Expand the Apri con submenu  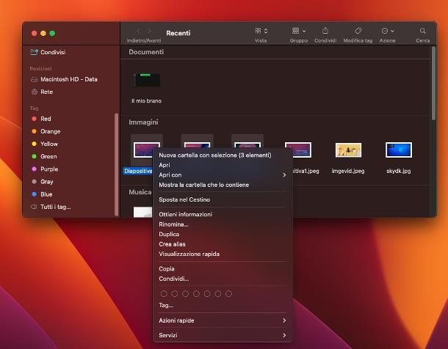pyautogui.click(x=223, y=174)
